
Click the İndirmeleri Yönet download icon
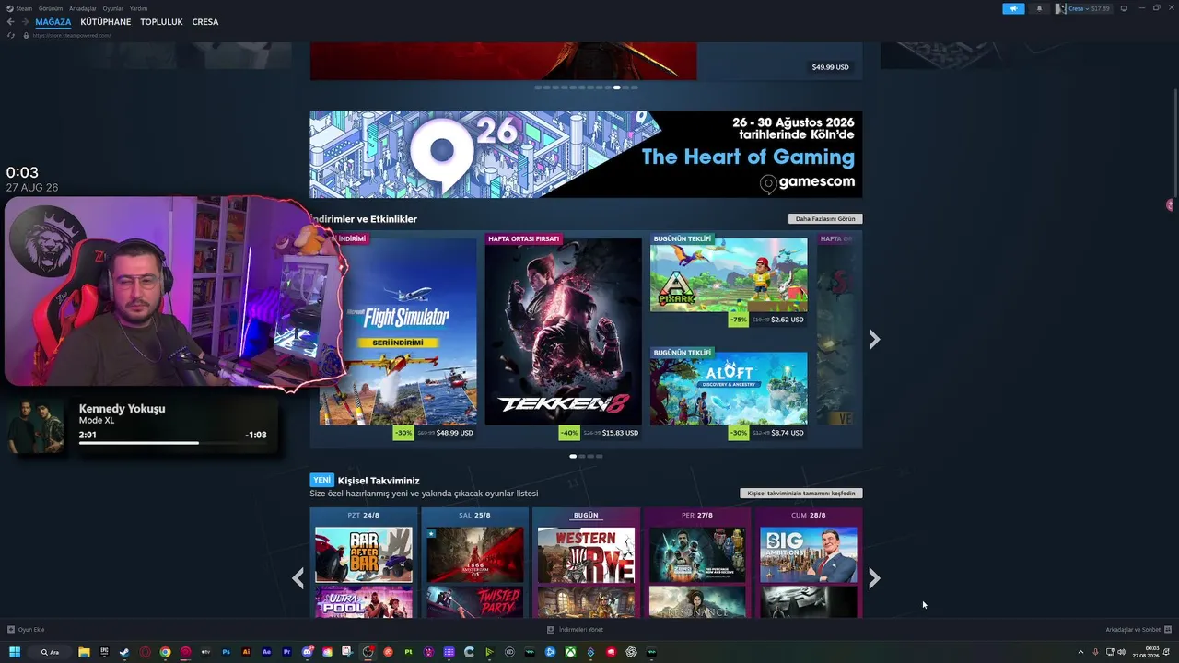click(551, 630)
